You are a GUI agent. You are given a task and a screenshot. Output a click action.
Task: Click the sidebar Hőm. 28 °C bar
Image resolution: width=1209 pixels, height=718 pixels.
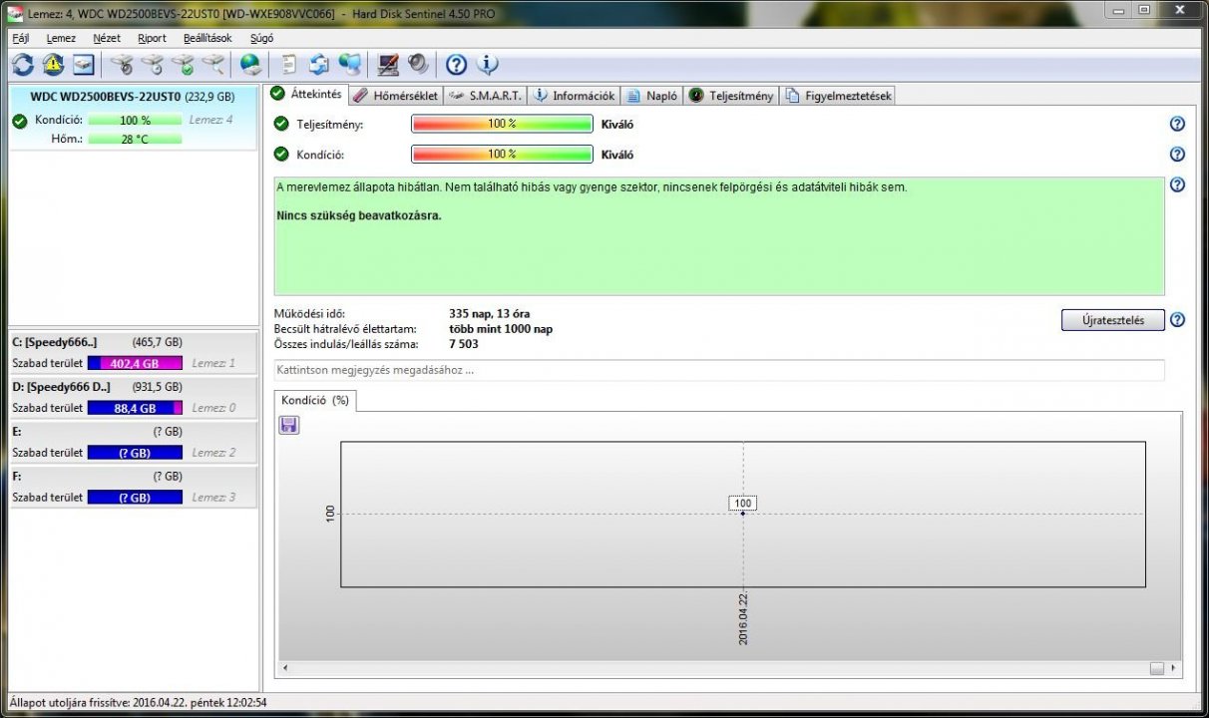pyautogui.click(x=135, y=139)
